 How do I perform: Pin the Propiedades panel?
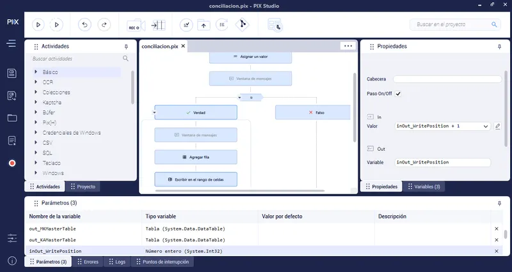[x=499, y=47]
